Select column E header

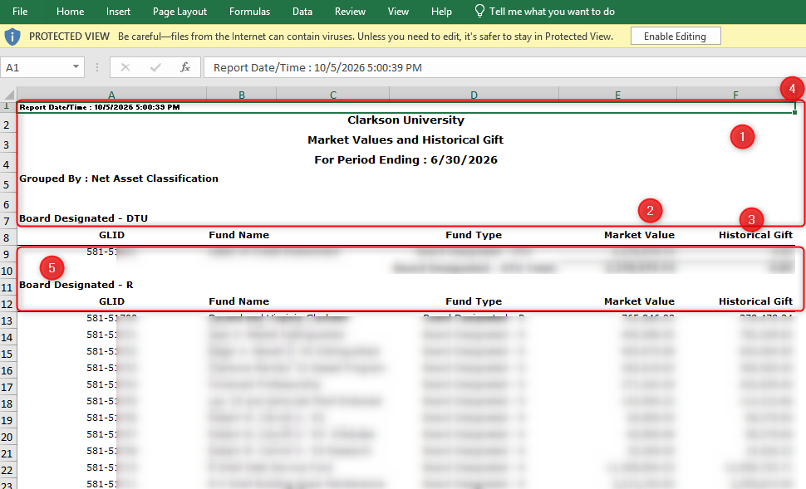point(618,95)
